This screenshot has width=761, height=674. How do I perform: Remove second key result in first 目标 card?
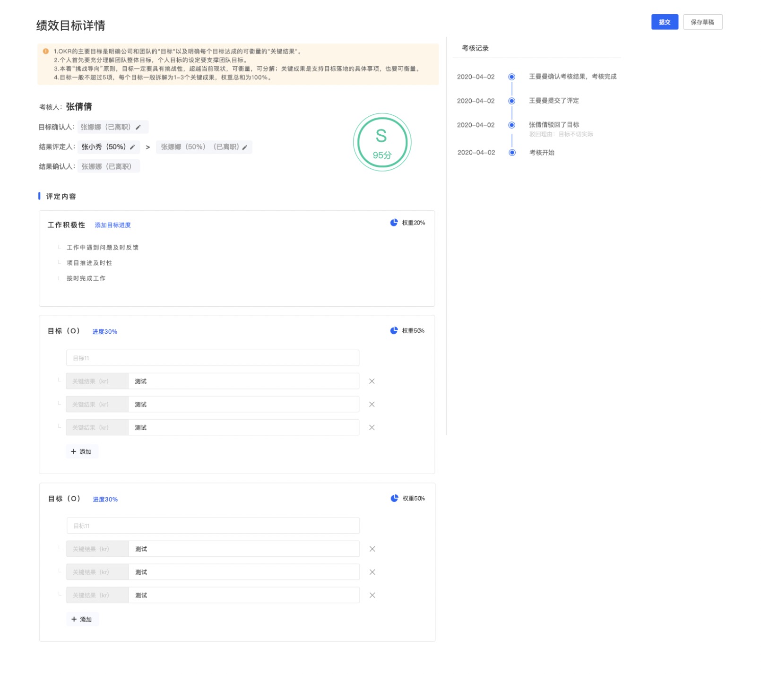pyautogui.click(x=372, y=404)
